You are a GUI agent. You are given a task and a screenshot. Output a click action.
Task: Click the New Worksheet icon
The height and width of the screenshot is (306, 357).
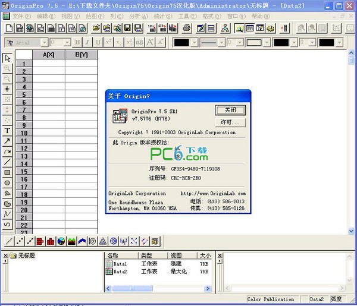(20, 28)
